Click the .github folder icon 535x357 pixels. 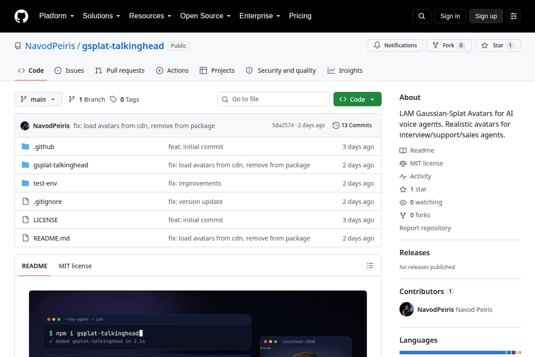point(25,147)
